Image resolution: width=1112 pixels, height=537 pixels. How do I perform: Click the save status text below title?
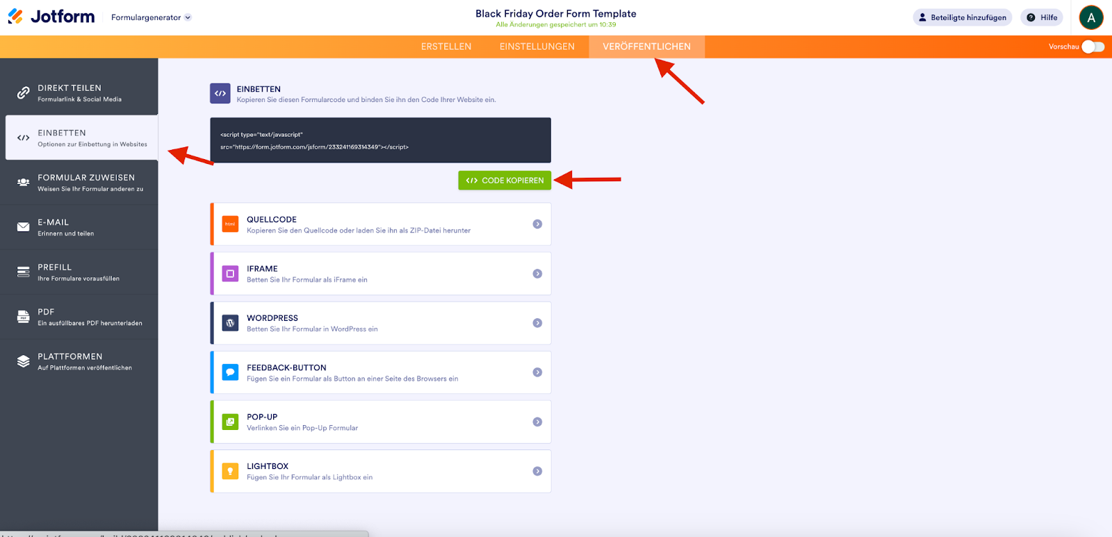(x=556, y=24)
